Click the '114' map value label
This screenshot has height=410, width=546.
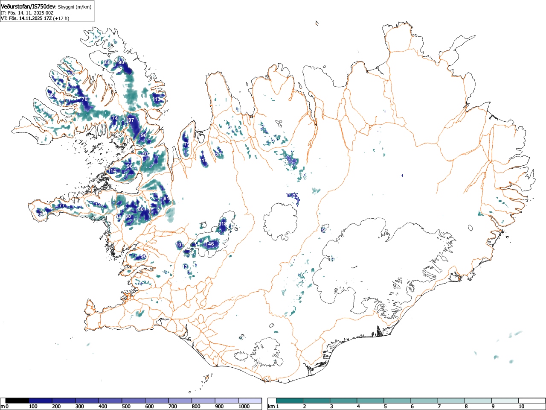112,171
